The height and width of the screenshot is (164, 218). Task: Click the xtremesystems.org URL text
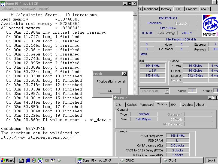tap(37, 137)
